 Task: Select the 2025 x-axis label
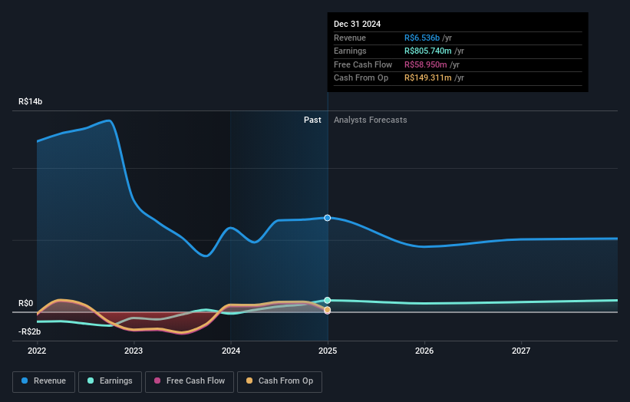[328, 351]
